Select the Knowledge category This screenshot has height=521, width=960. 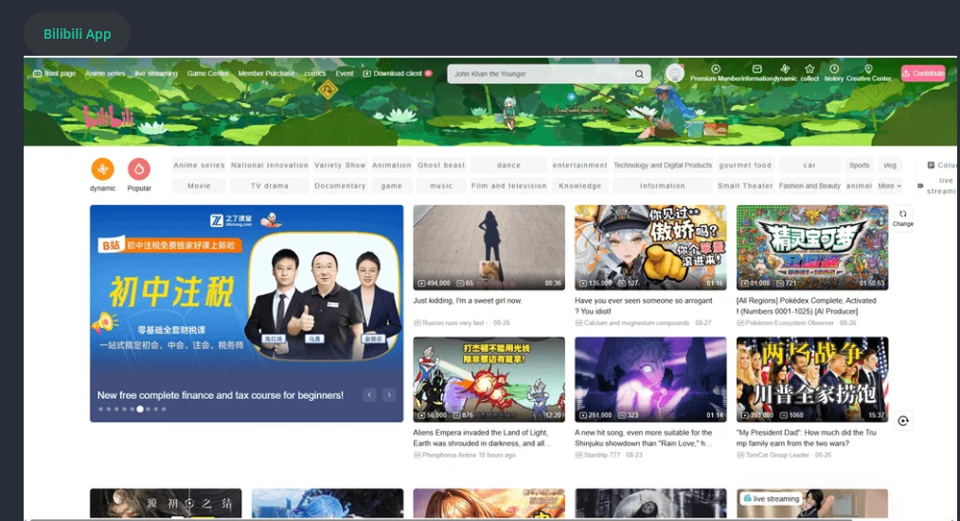pos(579,186)
